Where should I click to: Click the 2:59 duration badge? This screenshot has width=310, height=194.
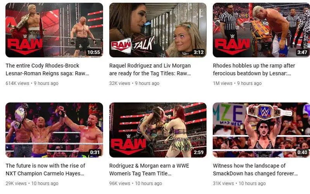198,152
